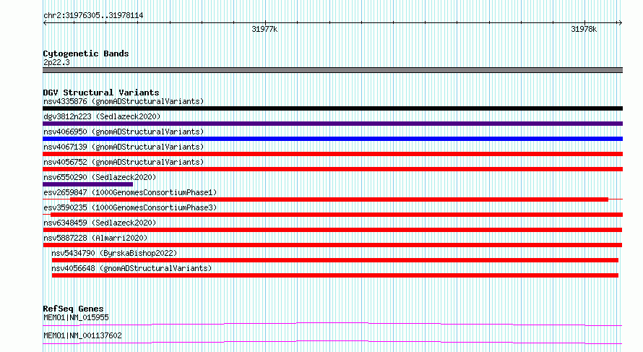Image resolution: width=643 pixels, height=352 pixels.
Task: Open the esv3590235 (1000GenomesConsortiumPhase3) label
Action: [130, 207]
